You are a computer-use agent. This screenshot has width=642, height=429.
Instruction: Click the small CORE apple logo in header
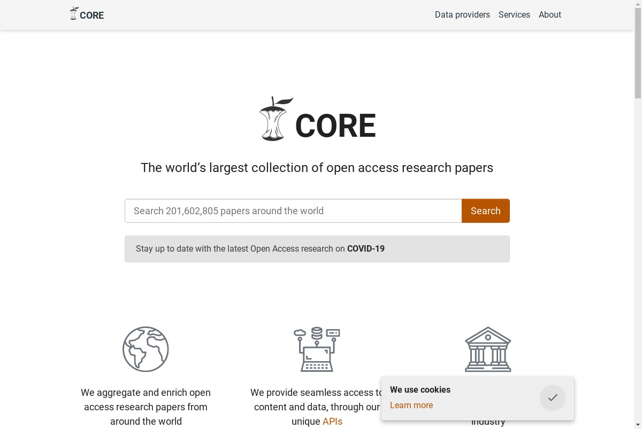(x=74, y=14)
